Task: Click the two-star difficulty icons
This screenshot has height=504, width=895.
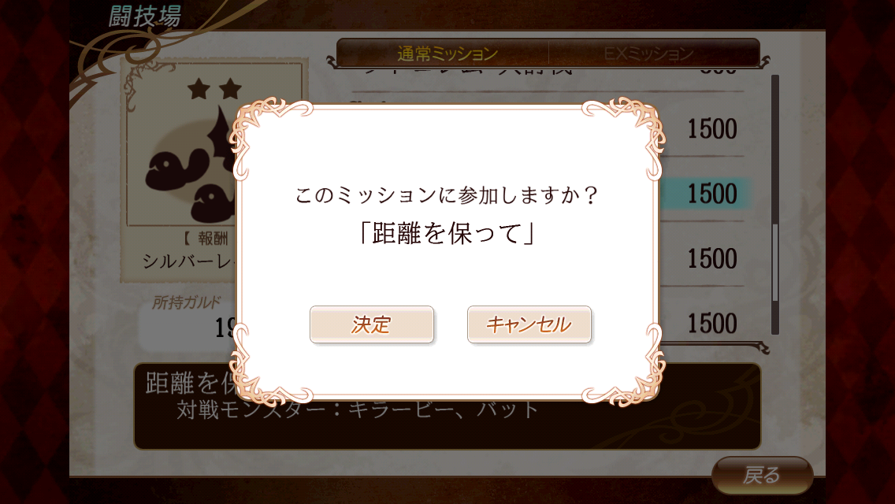Action: pos(214,89)
